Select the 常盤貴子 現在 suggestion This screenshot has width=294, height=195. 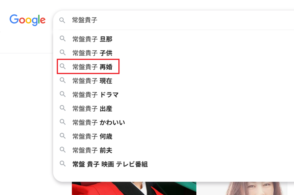(92, 81)
